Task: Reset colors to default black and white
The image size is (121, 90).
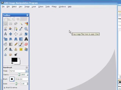Action: pyautogui.click(x=12, y=63)
